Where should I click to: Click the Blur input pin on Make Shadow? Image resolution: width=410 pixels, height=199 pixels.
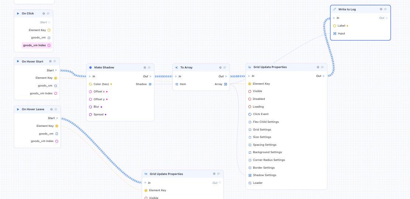pos(90,107)
